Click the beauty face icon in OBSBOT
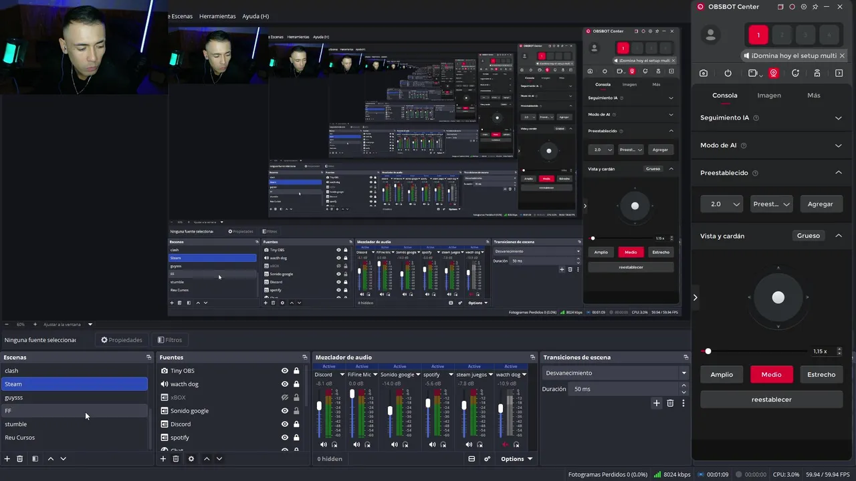The height and width of the screenshot is (481, 856). click(795, 73)
